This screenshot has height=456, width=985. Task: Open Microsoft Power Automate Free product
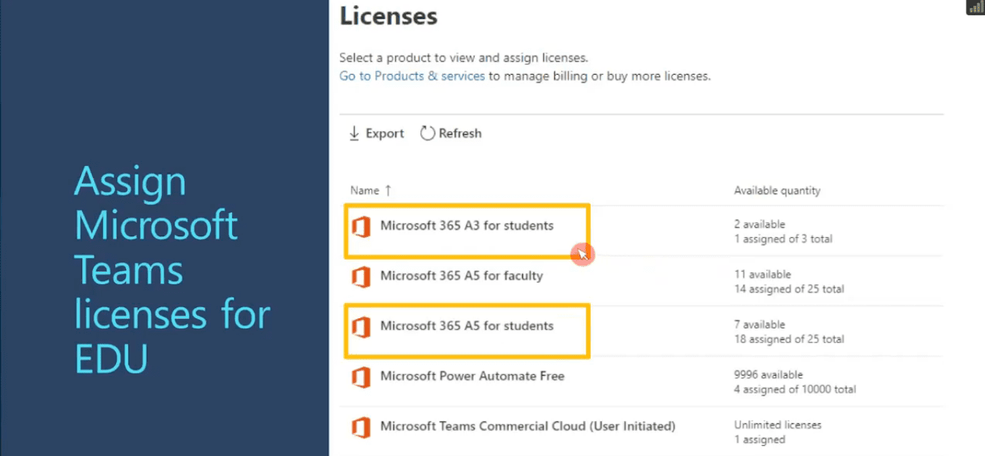coord(472,376)
